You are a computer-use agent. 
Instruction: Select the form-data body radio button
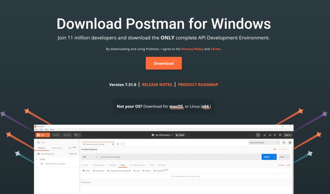click(x=94, y=171)
